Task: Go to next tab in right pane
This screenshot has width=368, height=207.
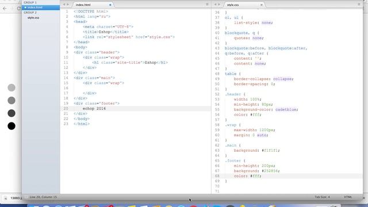Action: point(219,5)
